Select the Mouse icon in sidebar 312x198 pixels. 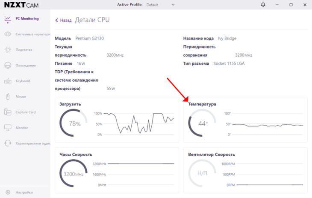[8, 97]
